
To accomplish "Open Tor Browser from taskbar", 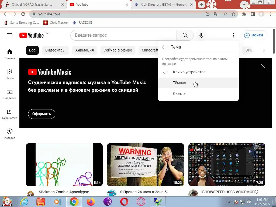I will click(x=107, y=202).
